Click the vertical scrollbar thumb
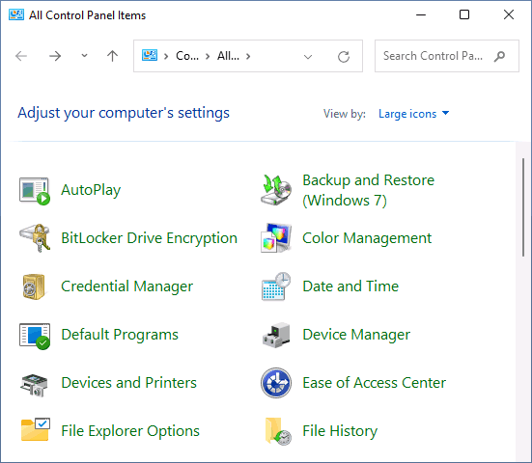The height and width of the screenshot is (463, 532). tap(523, 207)
